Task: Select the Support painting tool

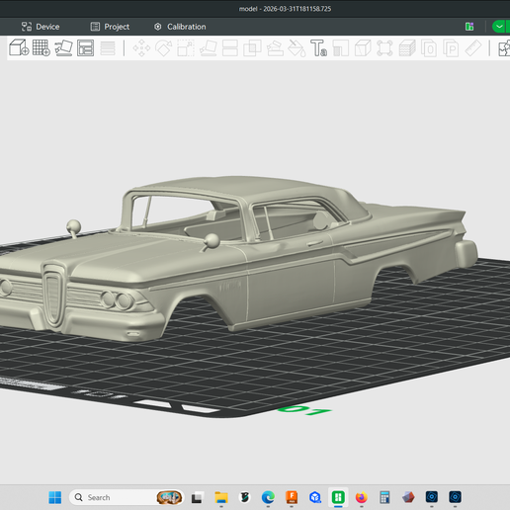Action: (275, 48)
